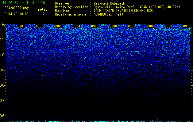Click the Receiving Location value text
193x122 pixels.
[x=137, y=7]
